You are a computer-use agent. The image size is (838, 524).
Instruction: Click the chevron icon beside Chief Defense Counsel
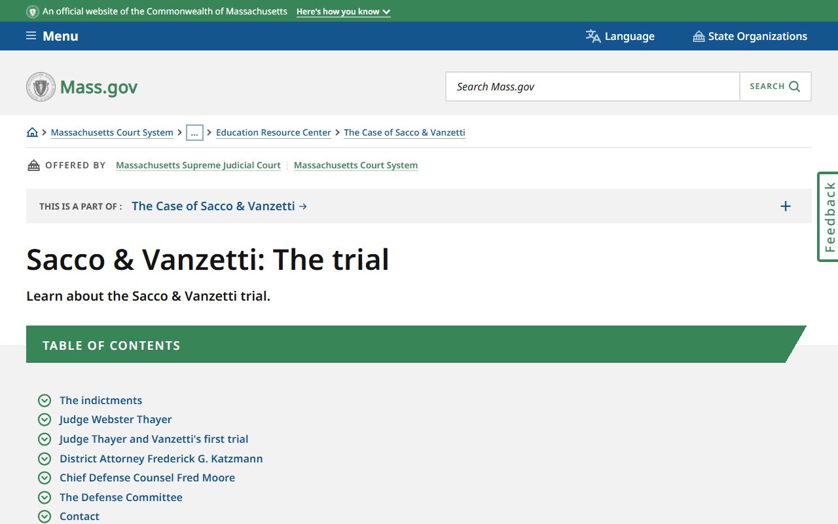[45, 477]
